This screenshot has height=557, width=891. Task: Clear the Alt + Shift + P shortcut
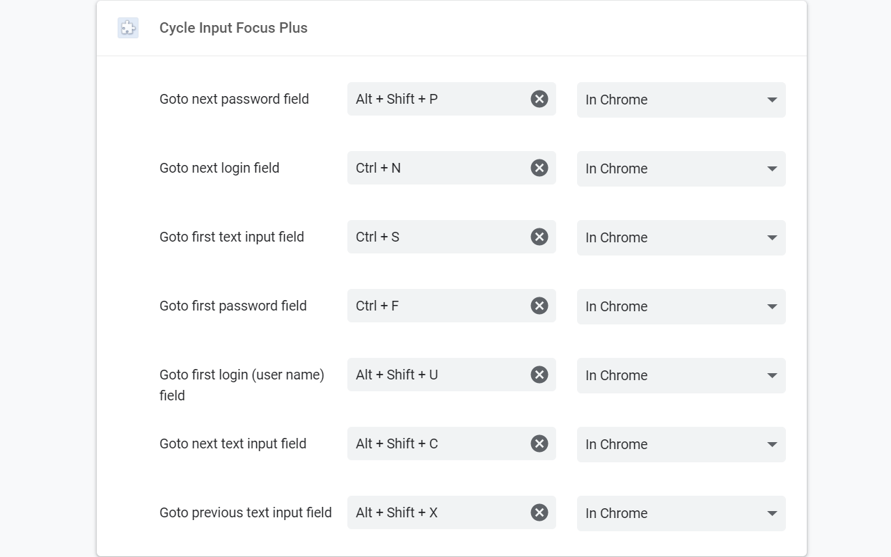(x=539, y=99)
